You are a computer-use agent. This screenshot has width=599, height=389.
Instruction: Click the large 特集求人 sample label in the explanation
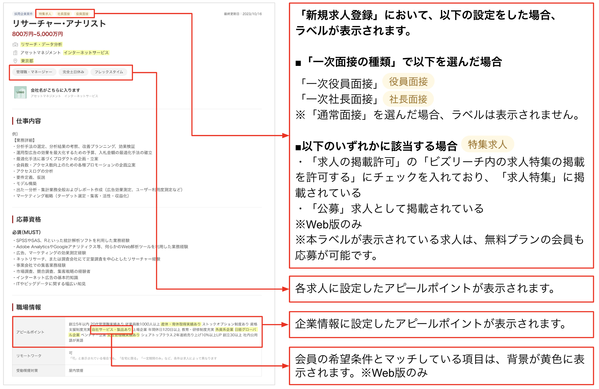click(x=487, y=144)
